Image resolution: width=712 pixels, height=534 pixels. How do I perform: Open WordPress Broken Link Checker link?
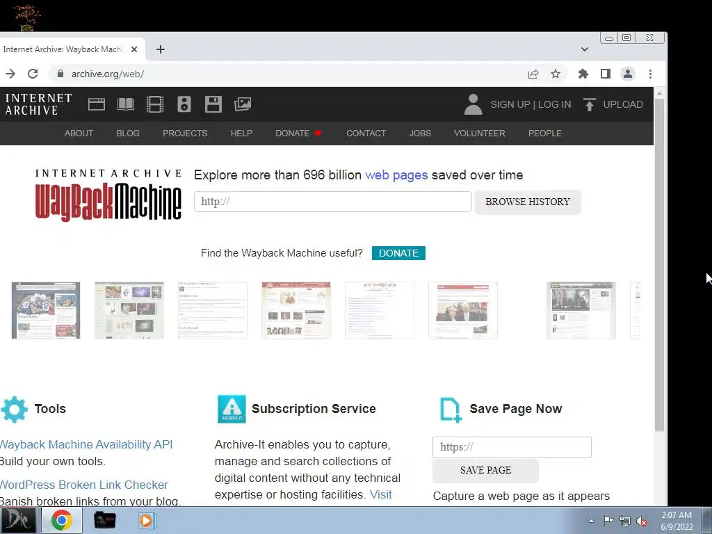(x=84, y=485)
